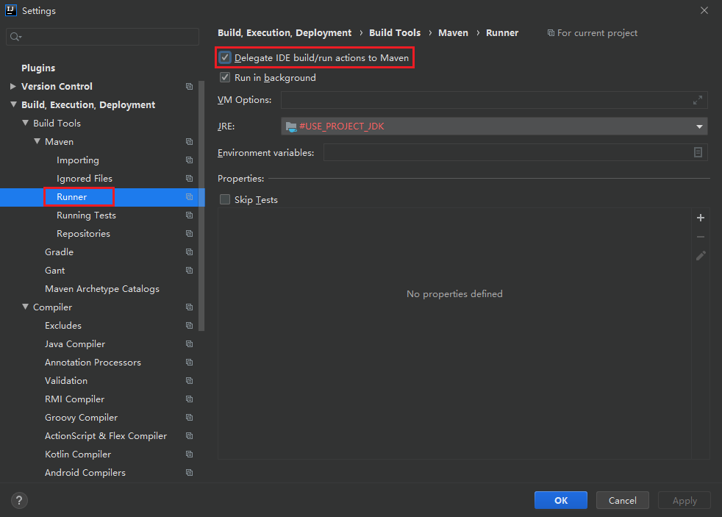Click Build Tools in the breadcrumb
The width and height of the screenshot is (722, 517).
(x=395, y=32)
